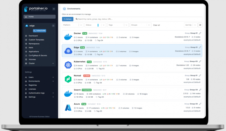Expand the Cluster menu chevron
Screen dimensions: 226x131
point(53,63)
